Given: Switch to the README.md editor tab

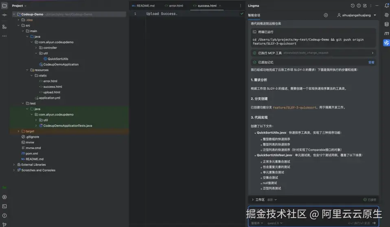Looking at the screenshot, I should [143, 5].
